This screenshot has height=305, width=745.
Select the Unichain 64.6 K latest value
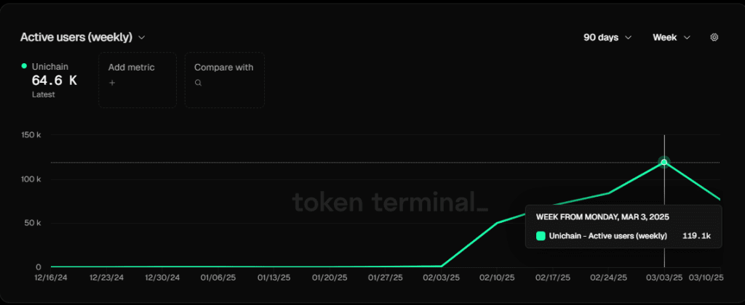54,81
